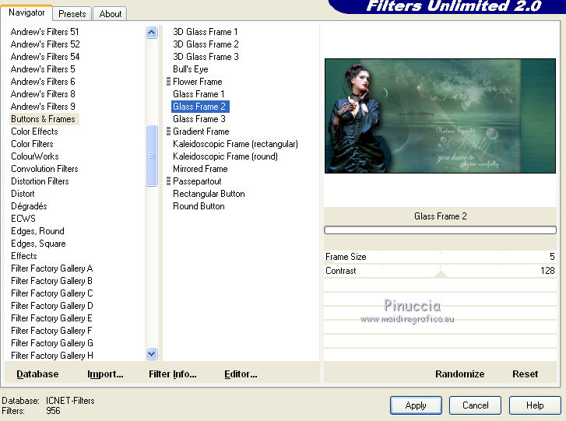Image resolution: width=566 pixels, height=421 pixels.
Task: Select Filter Factory Gallery C
Action: click(51, 293)
